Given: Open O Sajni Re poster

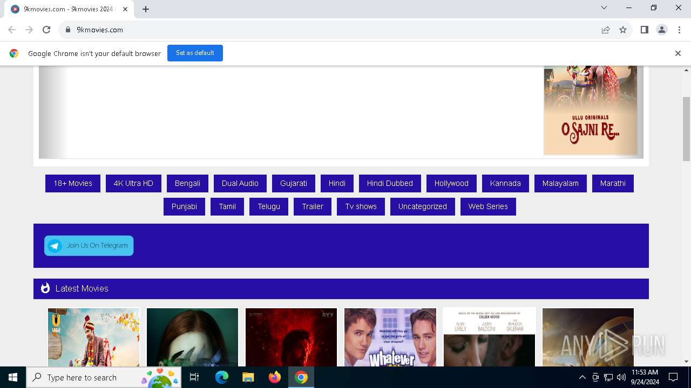Looking at the screenshot, I should [x=590, y=110].
